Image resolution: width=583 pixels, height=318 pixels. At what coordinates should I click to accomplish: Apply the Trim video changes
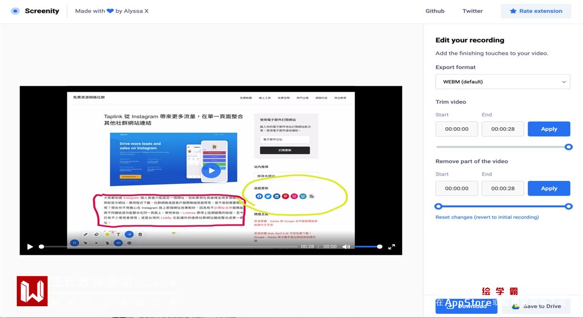click(x=549, y=129)
